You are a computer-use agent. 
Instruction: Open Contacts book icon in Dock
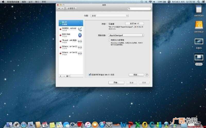[38, 125]
